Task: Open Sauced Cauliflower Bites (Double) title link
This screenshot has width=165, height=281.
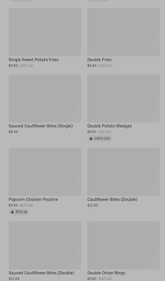Action: (42, 273)
